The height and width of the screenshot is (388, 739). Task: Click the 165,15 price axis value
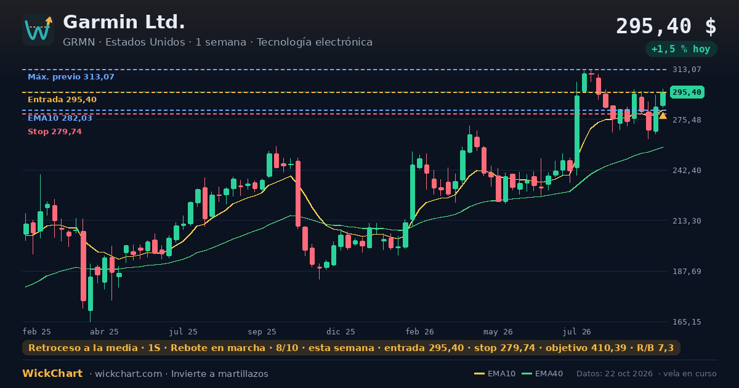(x=687, y=322)
